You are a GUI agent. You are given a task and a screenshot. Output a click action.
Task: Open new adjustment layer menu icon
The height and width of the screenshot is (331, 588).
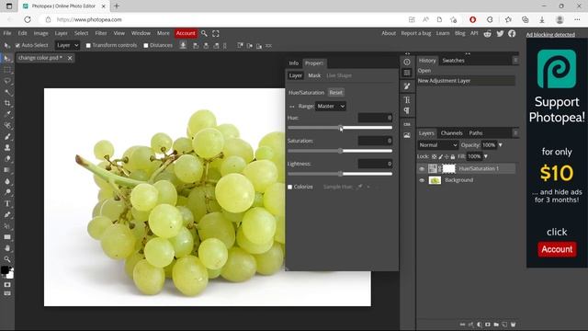(x=480, y=325)
